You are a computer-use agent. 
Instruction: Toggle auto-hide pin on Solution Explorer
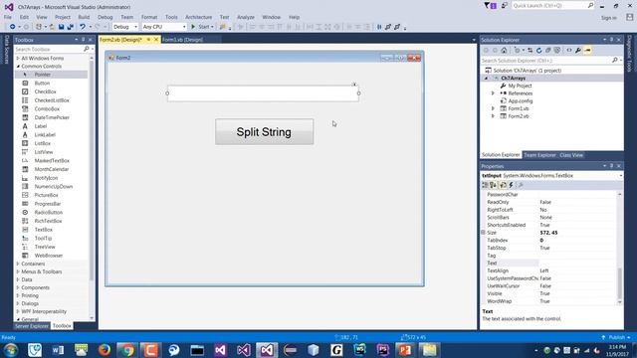click(611, 40)
